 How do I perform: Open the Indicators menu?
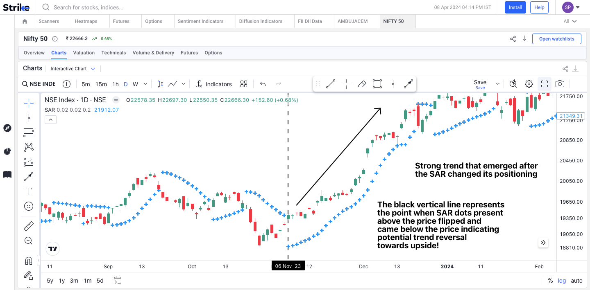tap(214, 84)
